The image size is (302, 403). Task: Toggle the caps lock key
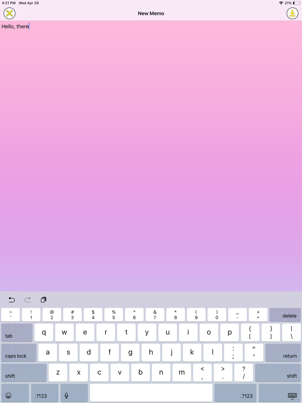[x=19, y=353]
